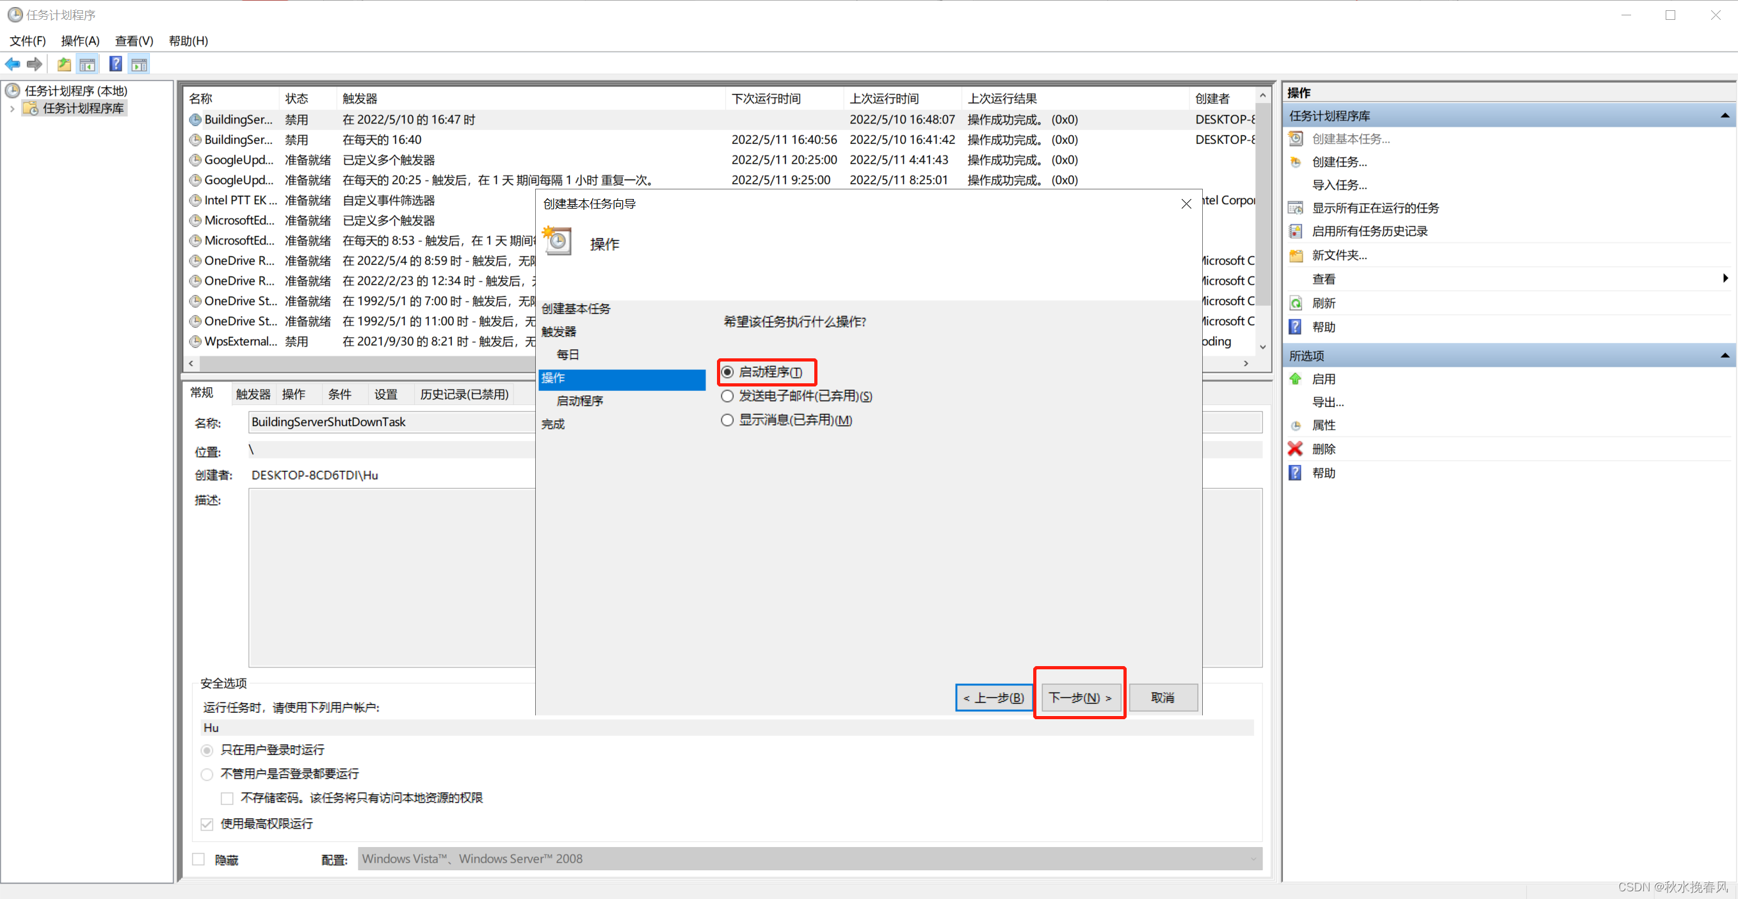
Task: Click 导入任务... in Actions pane
Action: tap(1339, 185)
